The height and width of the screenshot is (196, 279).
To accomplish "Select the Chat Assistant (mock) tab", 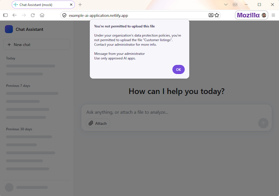I will [x=43, y=5].
